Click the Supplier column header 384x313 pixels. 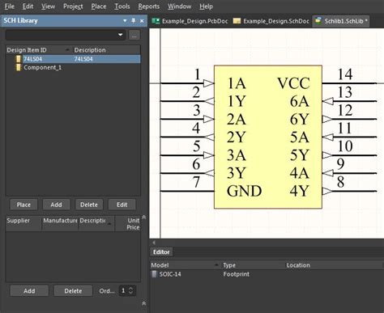[23, 223]
